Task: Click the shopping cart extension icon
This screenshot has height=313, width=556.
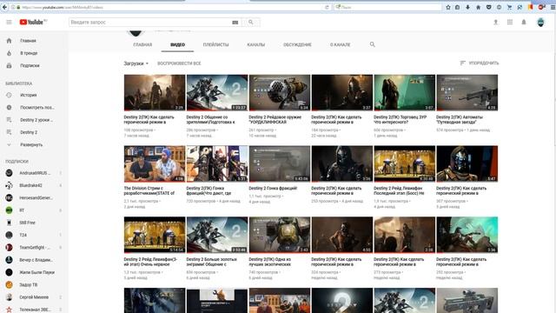Action: pyautogui.click(x=510, y=7)
